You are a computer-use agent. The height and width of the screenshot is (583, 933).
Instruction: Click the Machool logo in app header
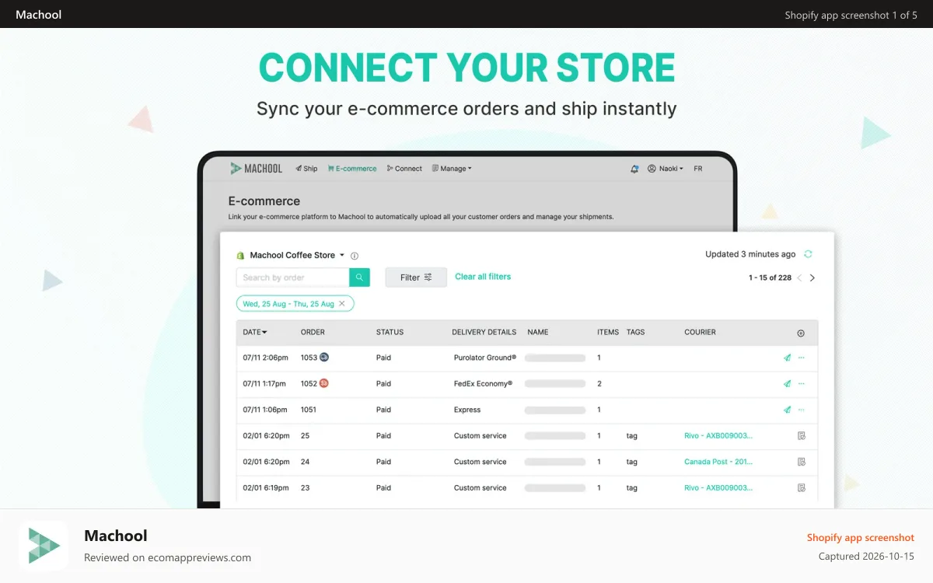[x=256, y=169]
